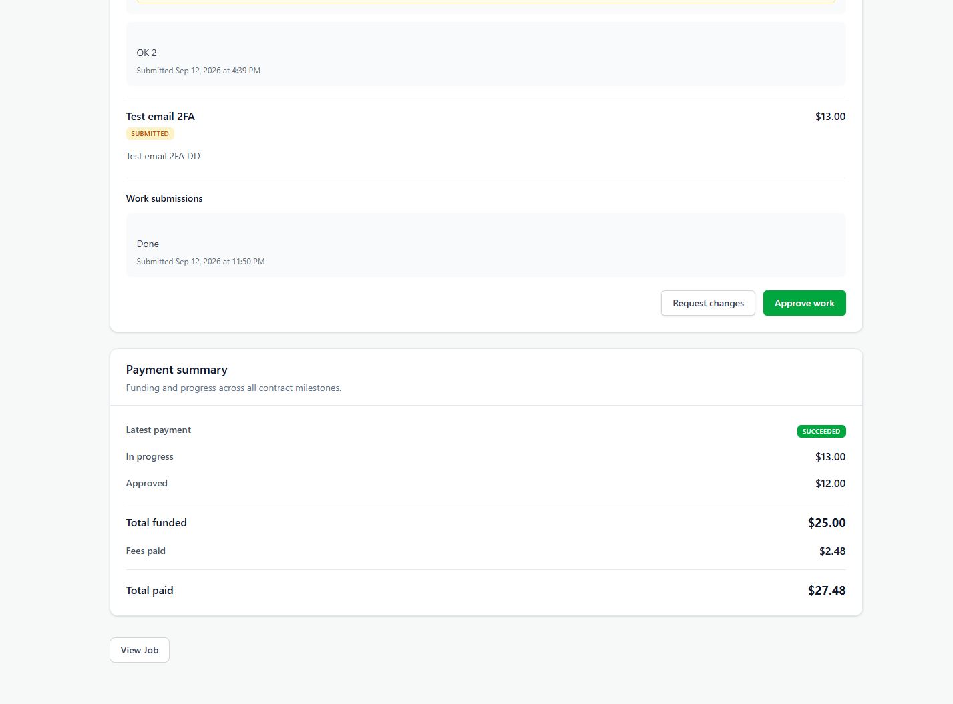The image size is (953, 704).
Task: Click the Total funded amount $25.00
Action: click(x=827, y=523)
